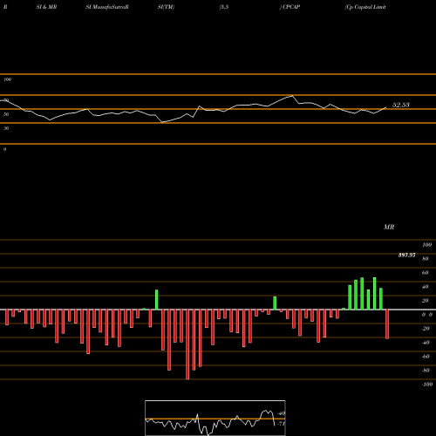Click the 60 label on the MR axis
The image size is (436, 436).
pyautogui.click(x=426, y=273)
